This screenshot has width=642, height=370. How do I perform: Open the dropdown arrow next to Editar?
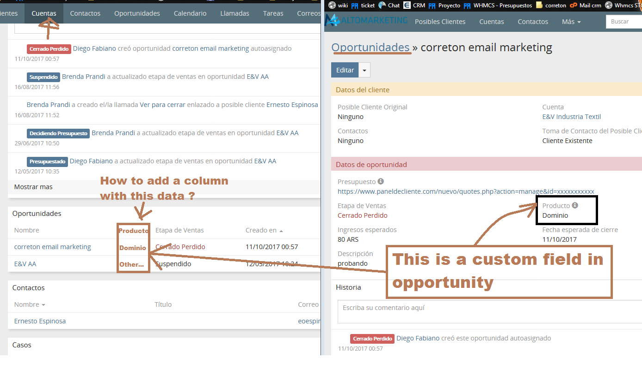pyautogui.click(x=364, y=70)
